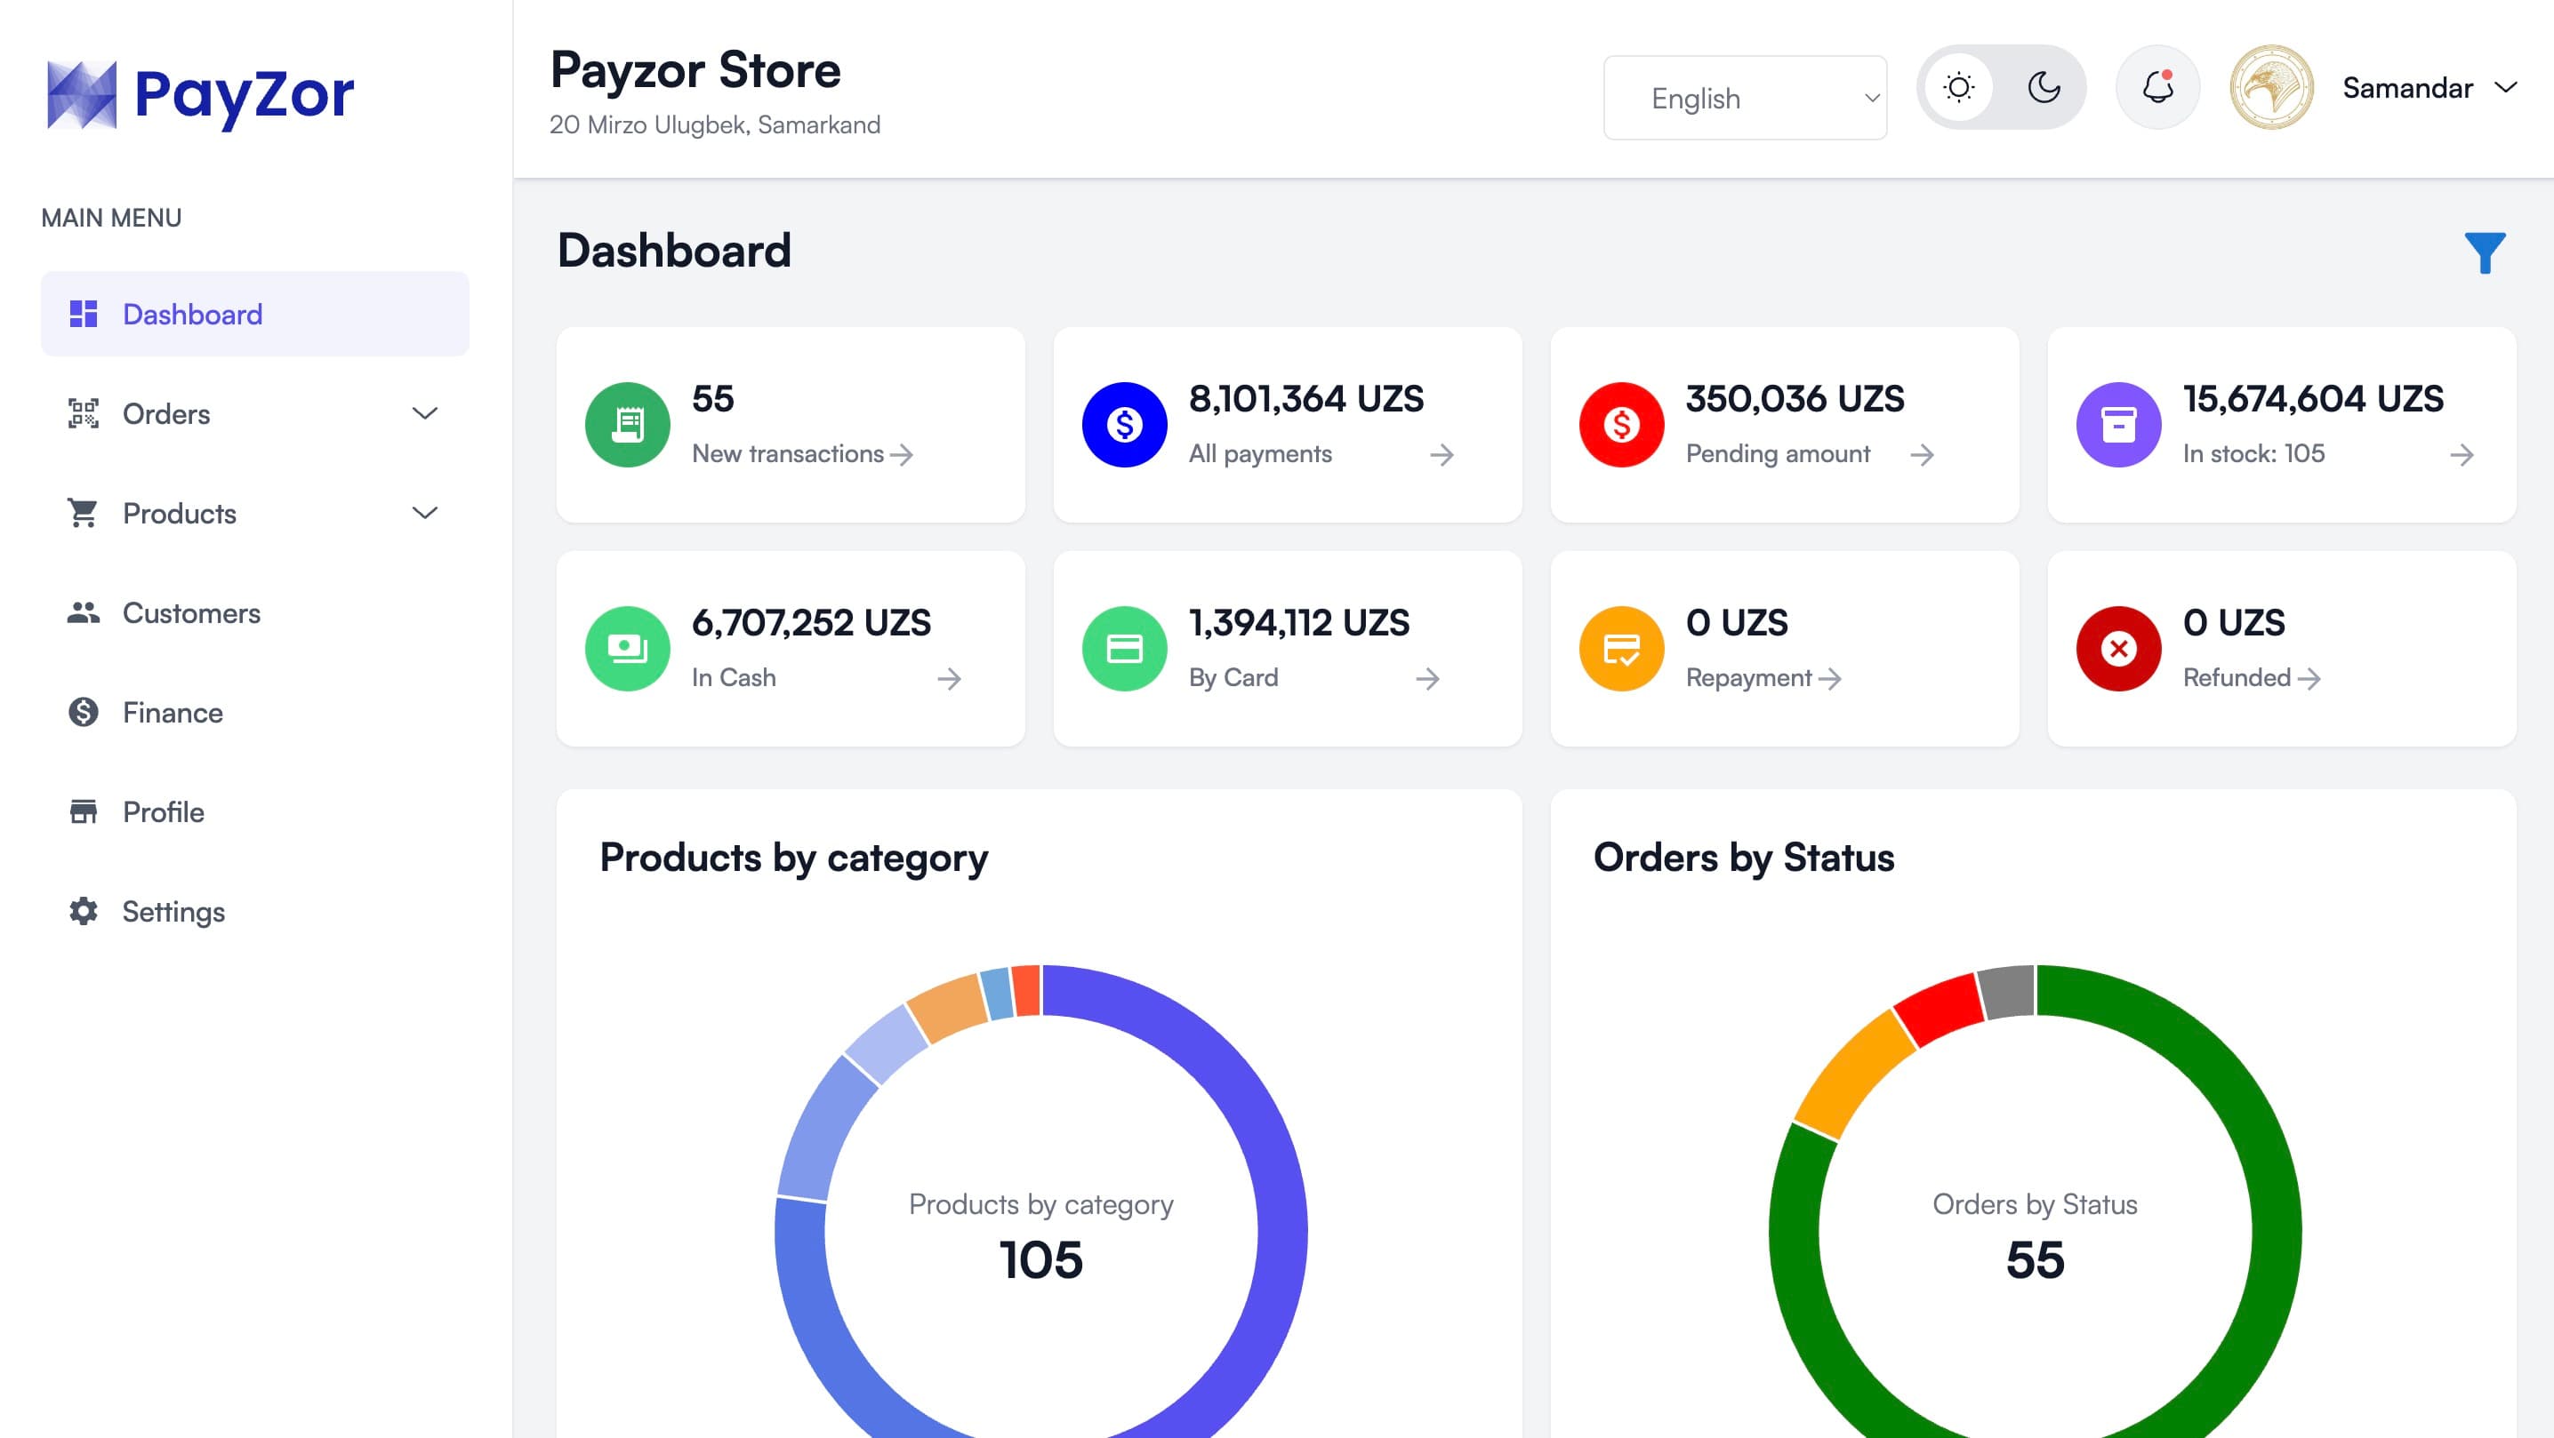Switch to light mode sun toggle
The image size is (2554, 1438).
pyautogui.click(x=1958, y=87)
